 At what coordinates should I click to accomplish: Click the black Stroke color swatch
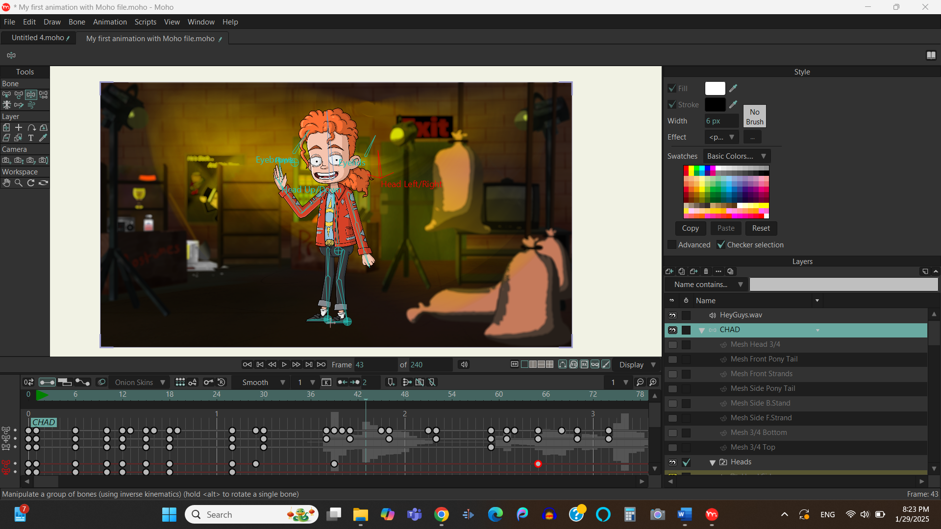[x=715, y=104]
